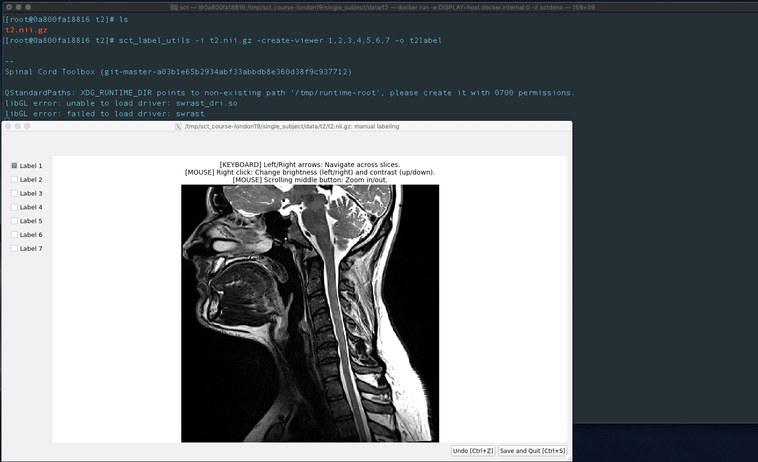Click Save and Quit [Ctrl+S] button

532,451
